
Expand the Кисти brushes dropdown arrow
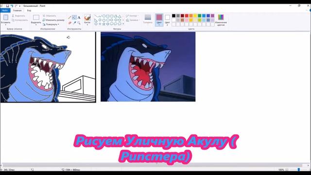[87, 25]
